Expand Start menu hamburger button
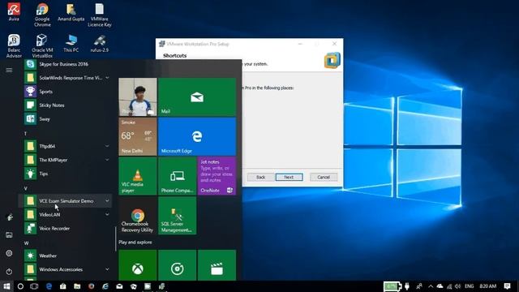Viewport: 519px width, 292px height. tap(9, 71)
